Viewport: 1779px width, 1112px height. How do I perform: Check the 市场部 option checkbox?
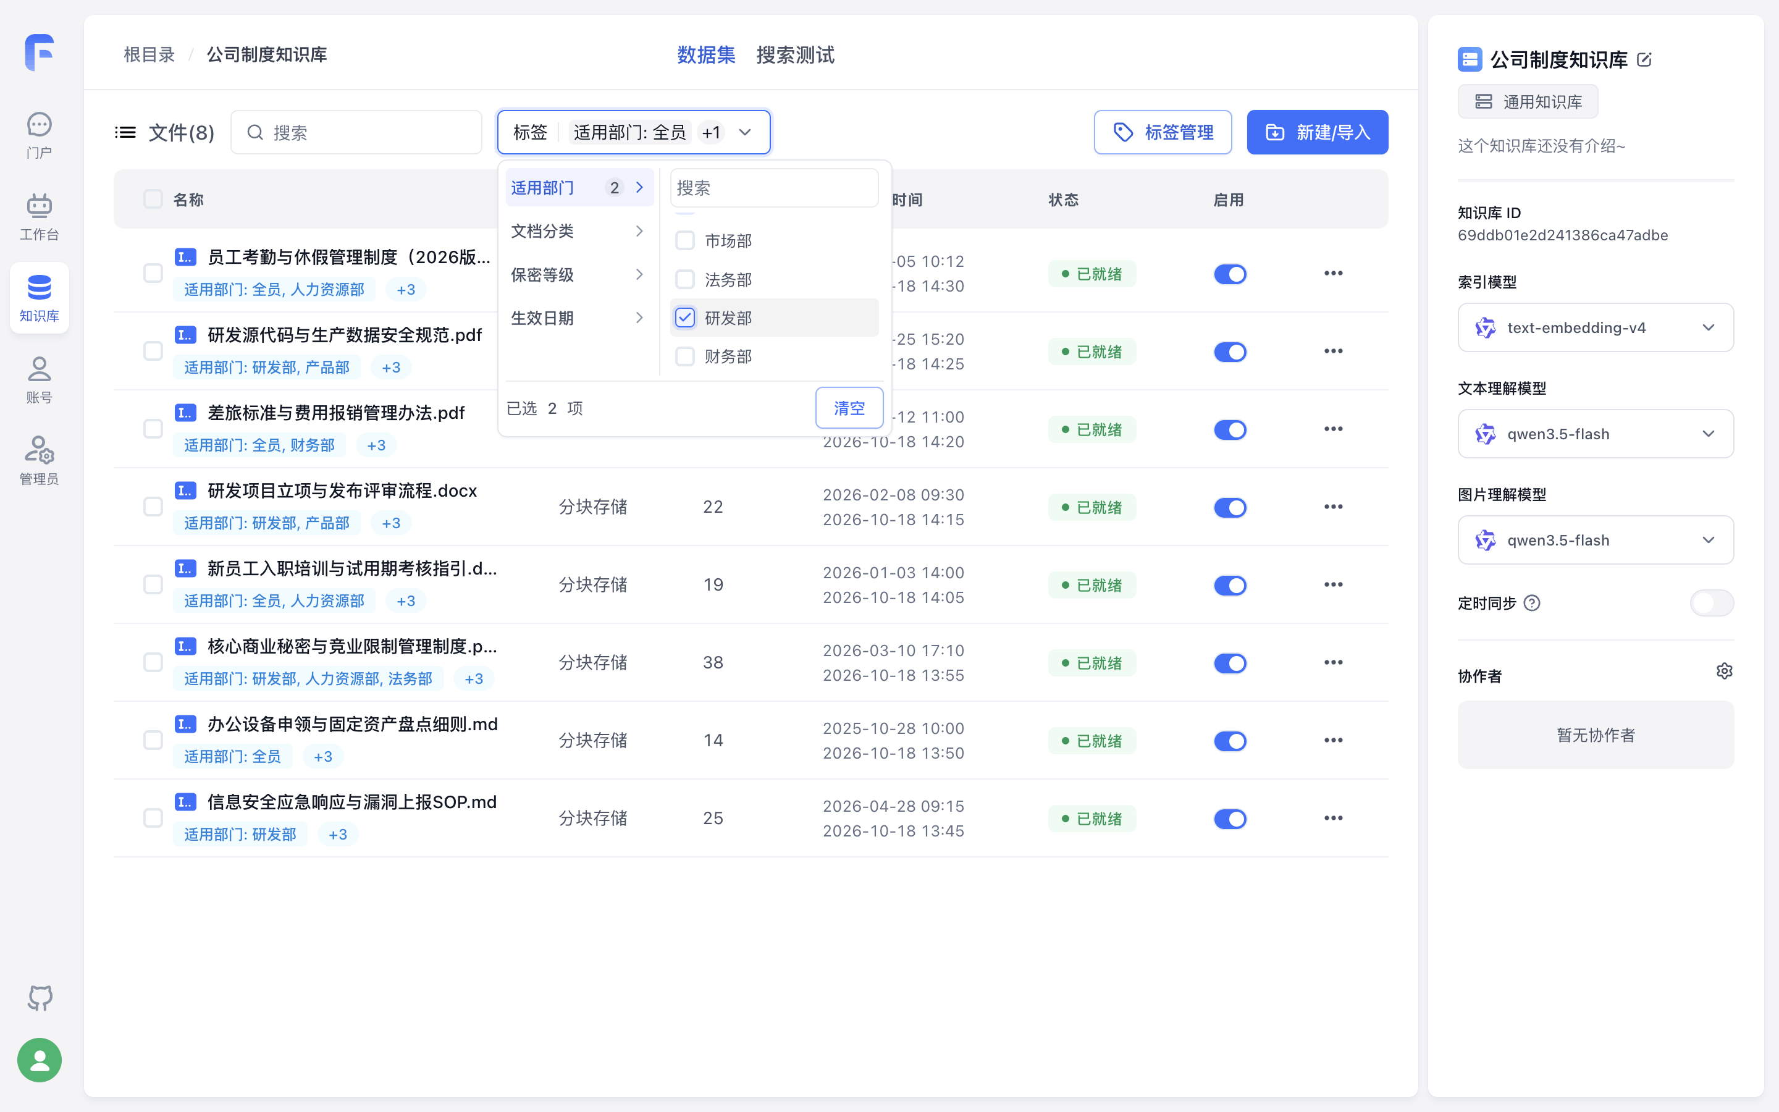point(684,240)
